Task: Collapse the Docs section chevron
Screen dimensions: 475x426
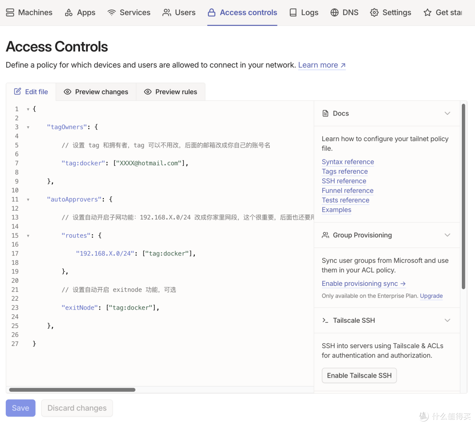Action: click(447, 113)
